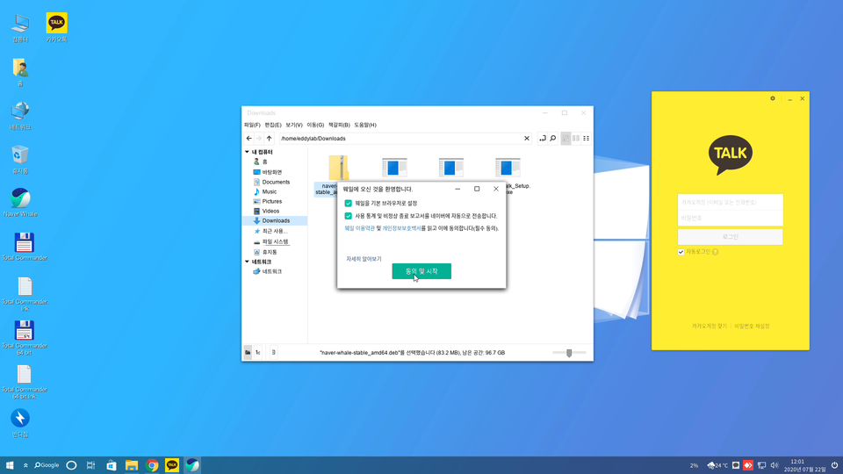The image size is (843, 474).
Task: Go forward in file manager
Action: click(258, 138)
